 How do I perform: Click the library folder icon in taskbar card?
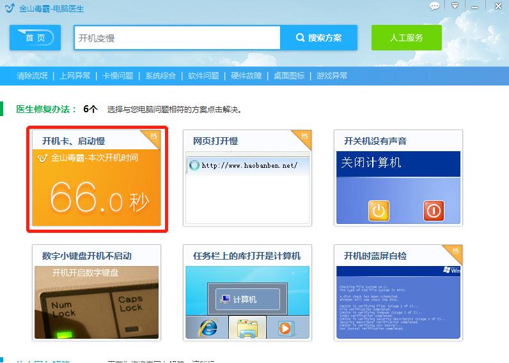[247, 328]
